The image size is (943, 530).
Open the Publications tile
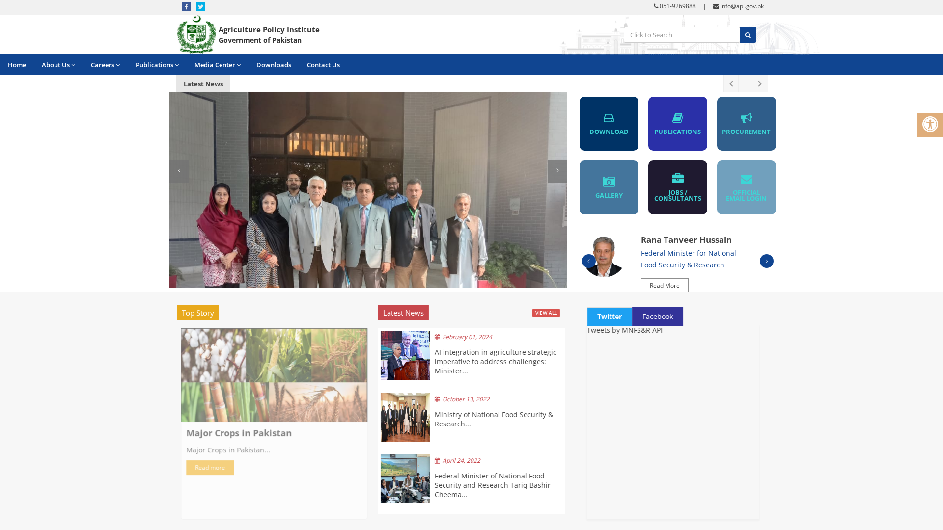[678, 124]
